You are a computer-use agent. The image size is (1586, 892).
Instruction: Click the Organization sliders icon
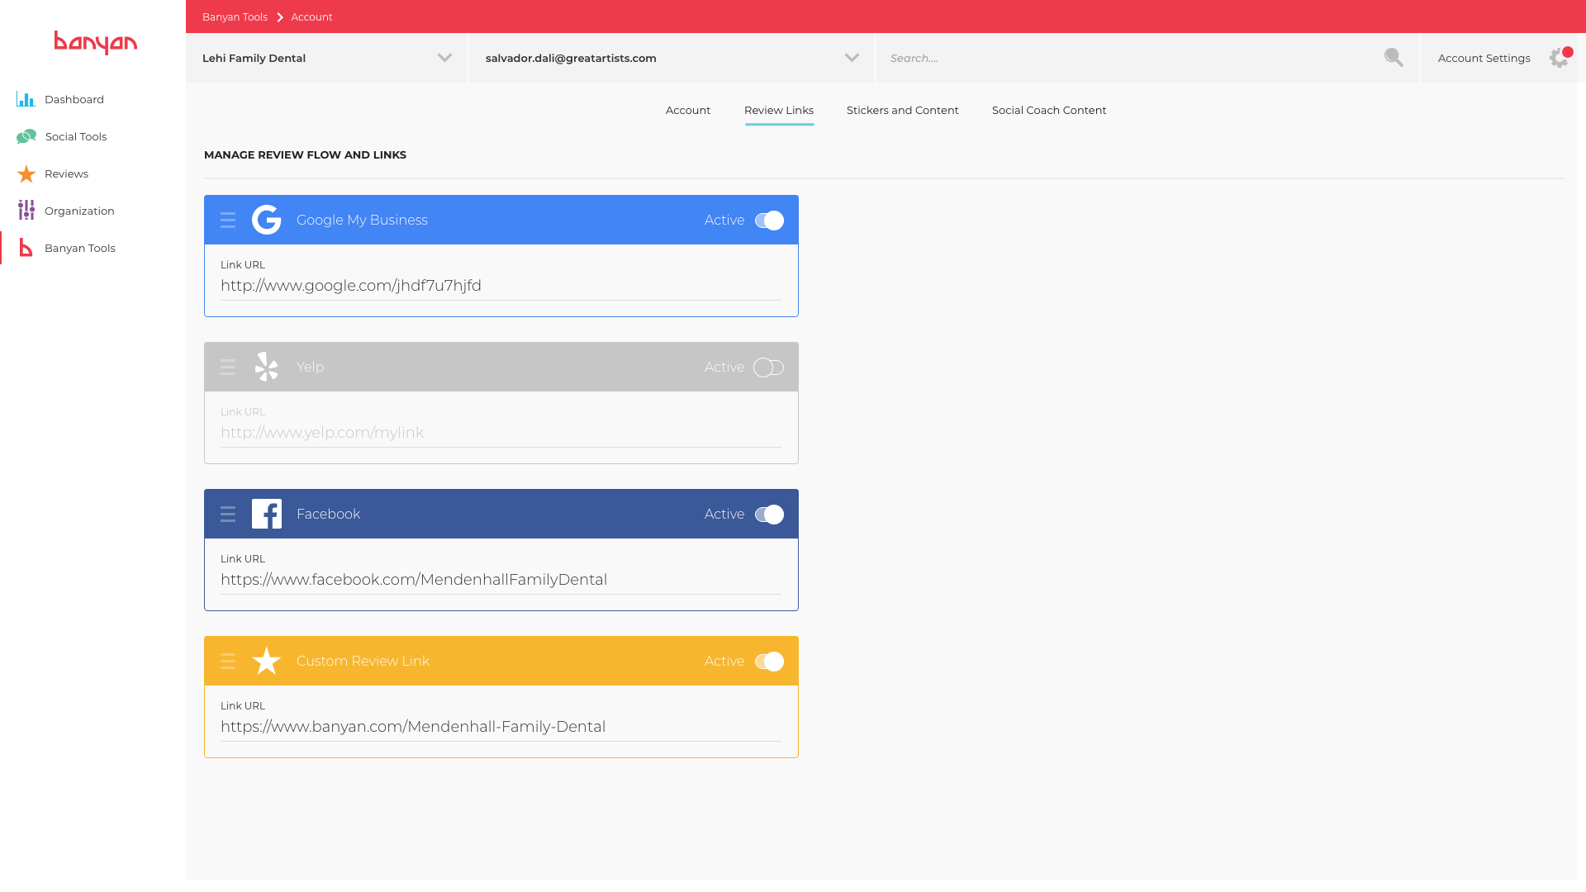click(x=26, y=211)
